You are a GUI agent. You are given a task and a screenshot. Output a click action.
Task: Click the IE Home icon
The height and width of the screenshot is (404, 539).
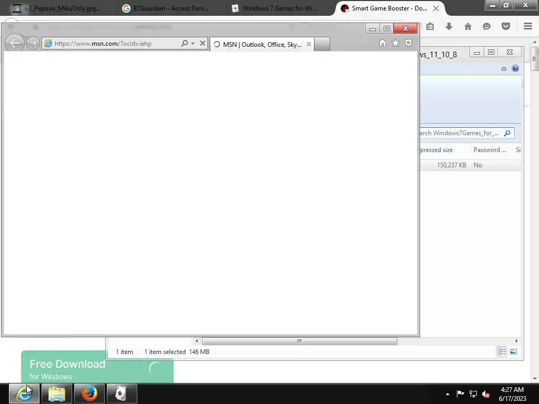point(383,43)
